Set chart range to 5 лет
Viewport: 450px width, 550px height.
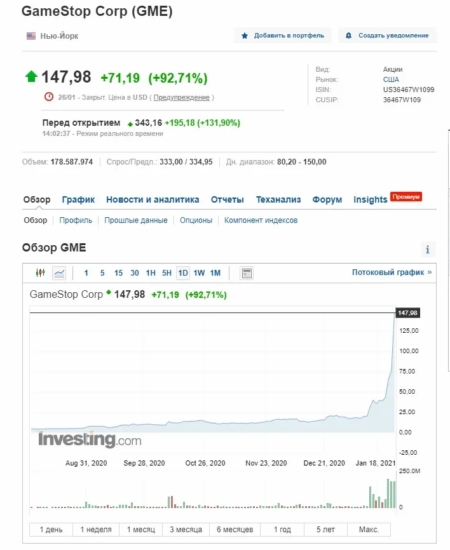(x=325, y=530)
